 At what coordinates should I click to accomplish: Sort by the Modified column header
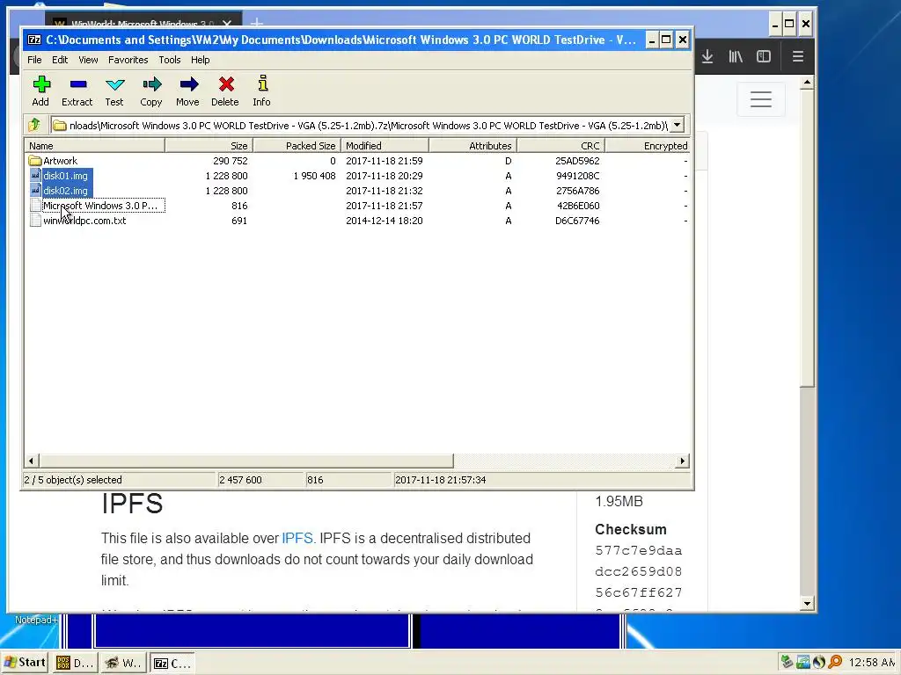(385, 146)
